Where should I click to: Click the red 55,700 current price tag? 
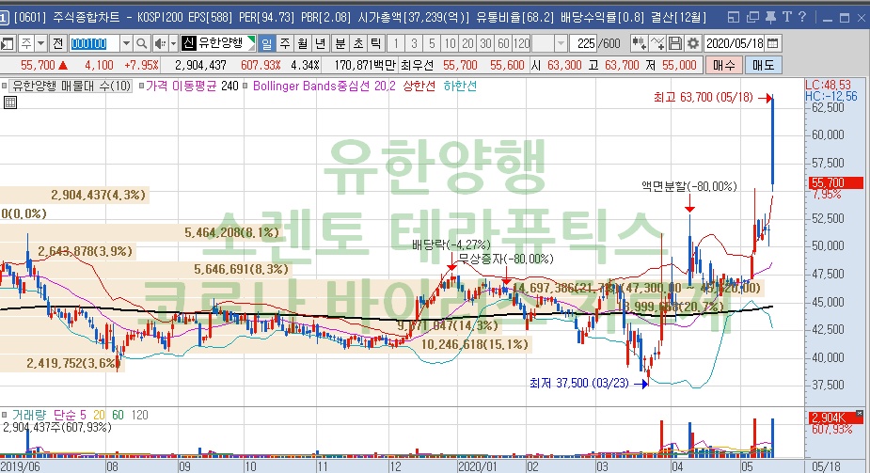(x=837, y=182)
